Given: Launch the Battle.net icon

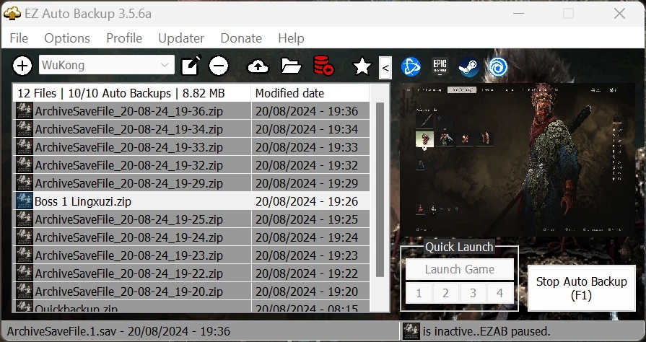Looking at the screenshot, I should pos(411,67).
